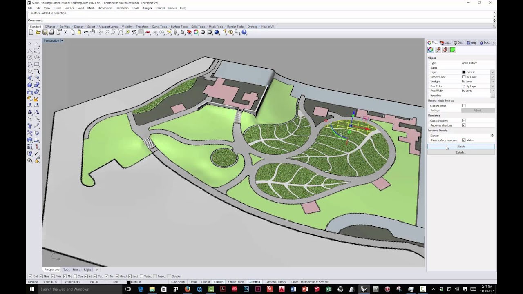The image size is (523, 294).
Task: Click the New file icon
Action: coord(31,32)
